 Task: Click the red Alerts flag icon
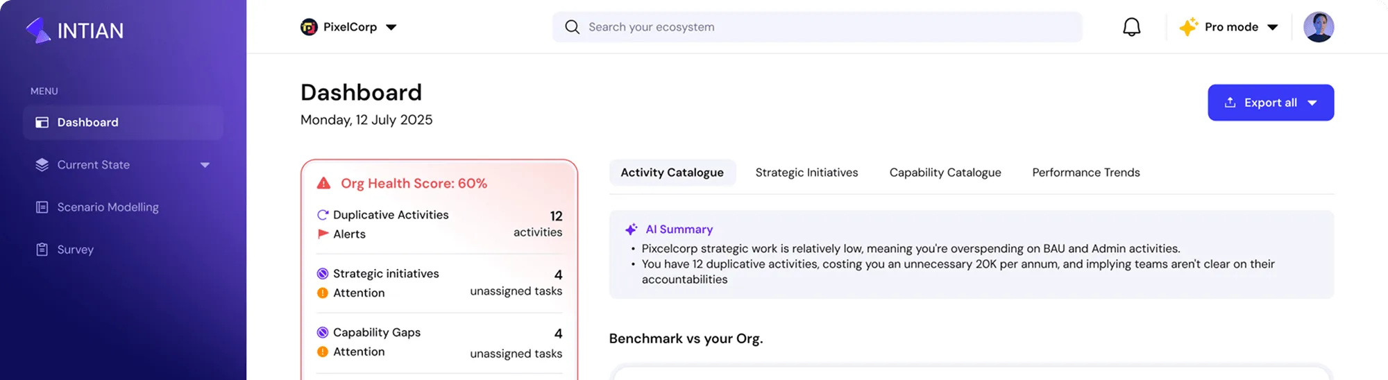coord(323,234)
